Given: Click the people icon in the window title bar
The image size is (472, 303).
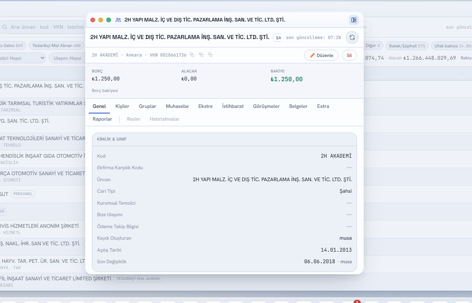Looking at the screenshot, I should click(x=118, y=20).
